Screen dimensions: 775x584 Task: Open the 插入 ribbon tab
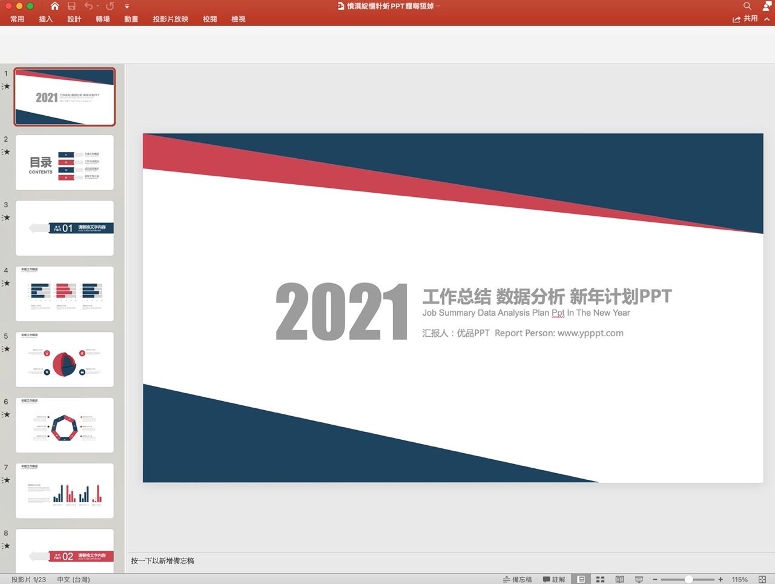point(46,19)
